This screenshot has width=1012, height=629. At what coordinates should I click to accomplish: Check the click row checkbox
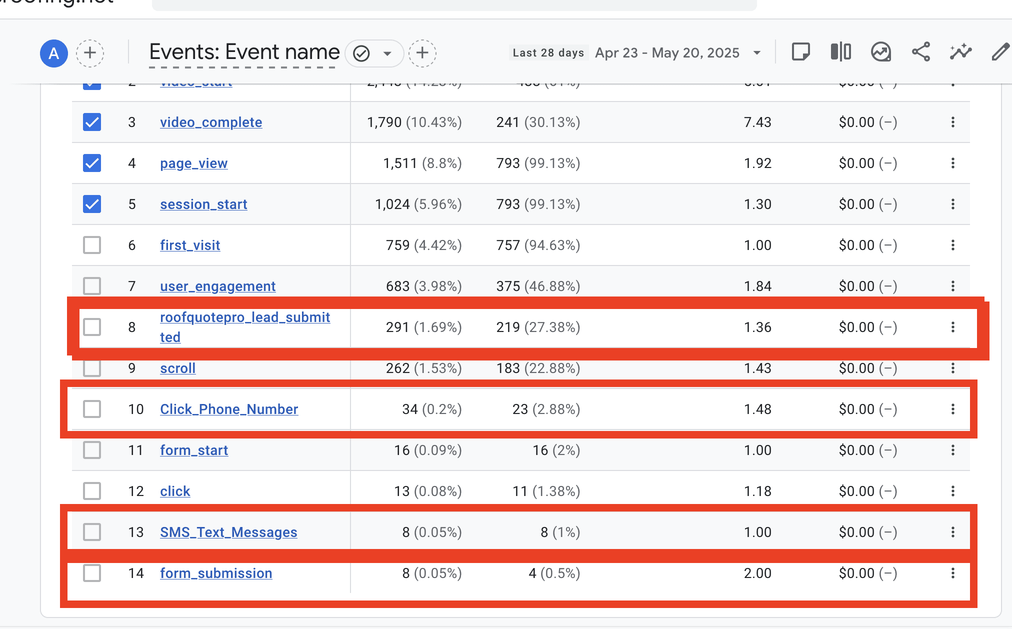(x=92, y=491)
